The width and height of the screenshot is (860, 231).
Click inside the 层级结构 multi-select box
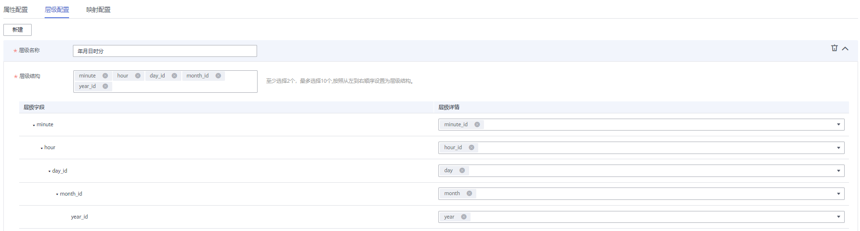point(165,81)
